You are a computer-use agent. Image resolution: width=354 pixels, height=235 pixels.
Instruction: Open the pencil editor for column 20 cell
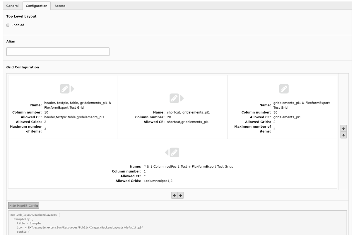click(174, 98)
